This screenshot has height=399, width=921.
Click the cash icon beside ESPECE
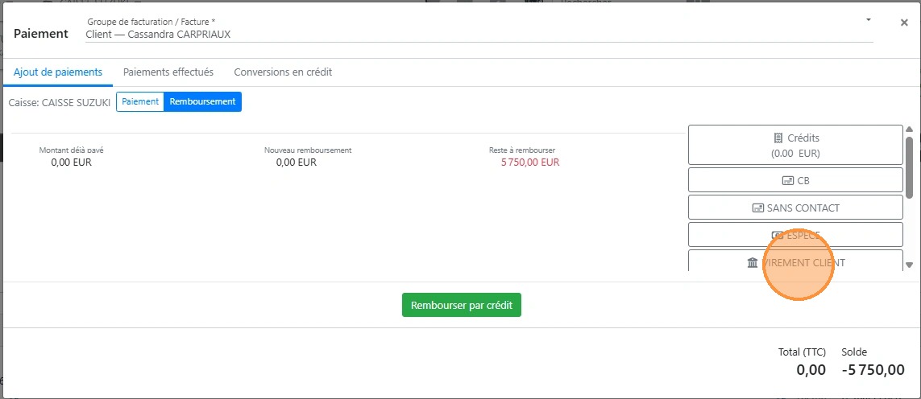tap(778, 236)
